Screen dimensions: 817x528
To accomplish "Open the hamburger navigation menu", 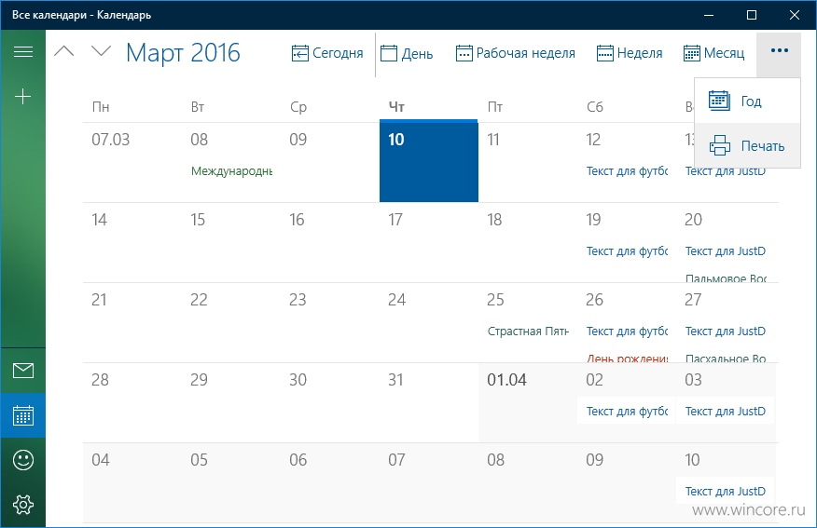I will [23, 51].
